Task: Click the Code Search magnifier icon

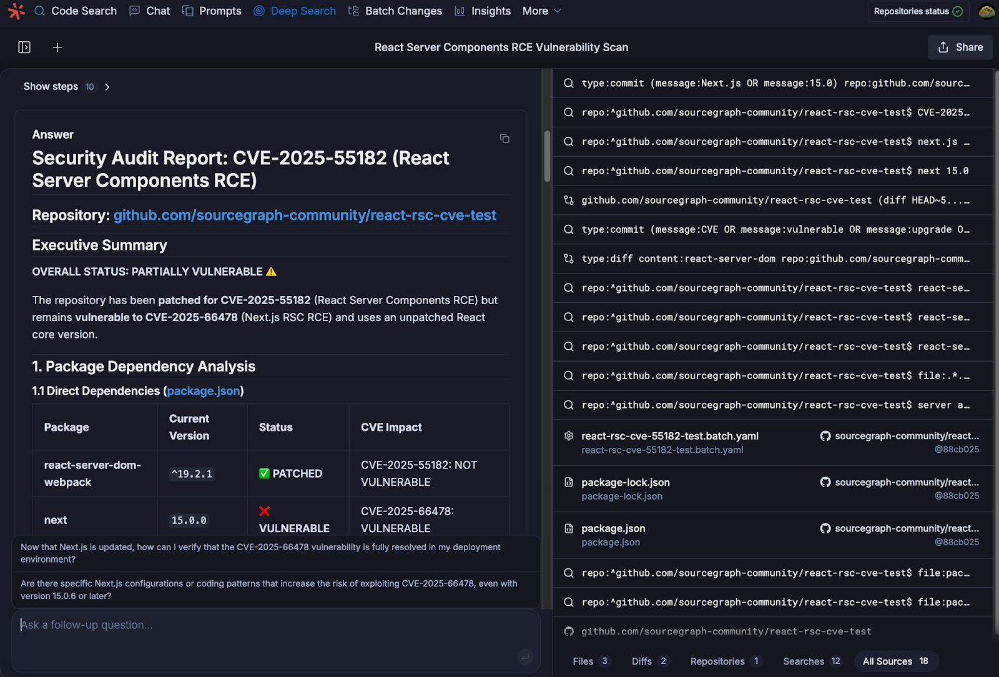Action: pyautogui.click(x=40, y=11)
